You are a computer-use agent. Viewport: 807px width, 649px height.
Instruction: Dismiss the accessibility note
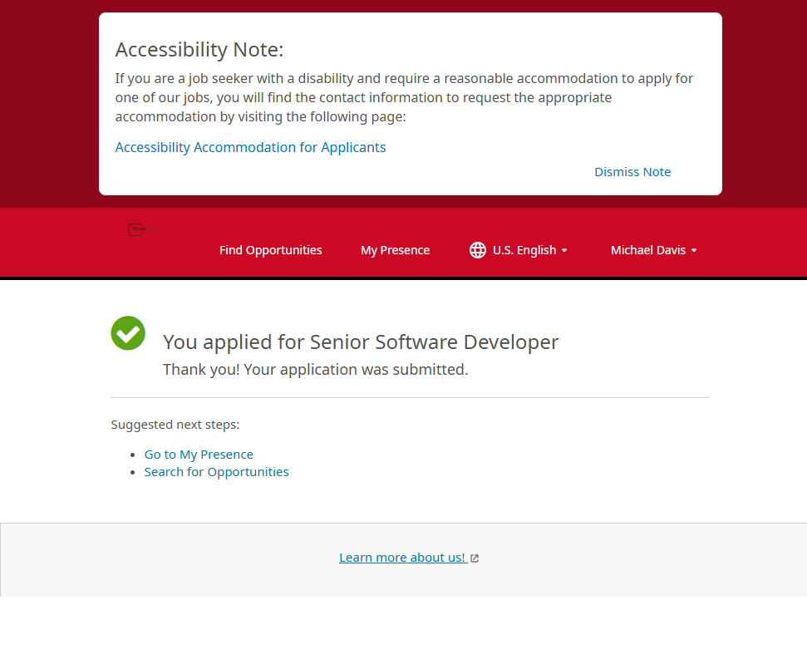point(632,172)
